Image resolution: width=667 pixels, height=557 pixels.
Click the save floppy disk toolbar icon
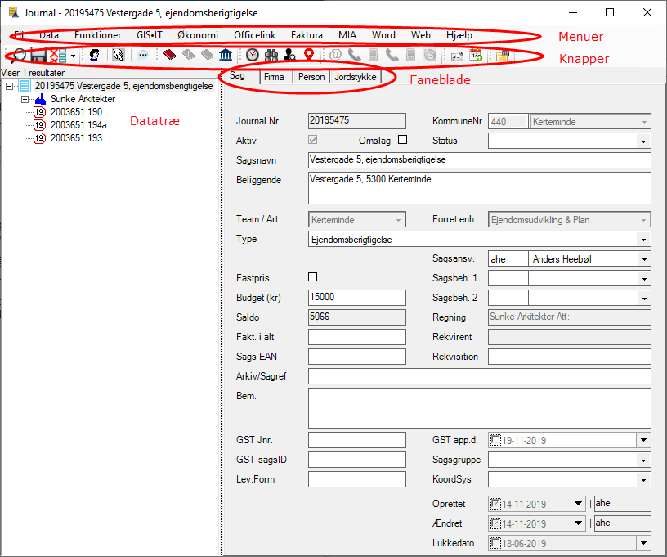[38, 56]
